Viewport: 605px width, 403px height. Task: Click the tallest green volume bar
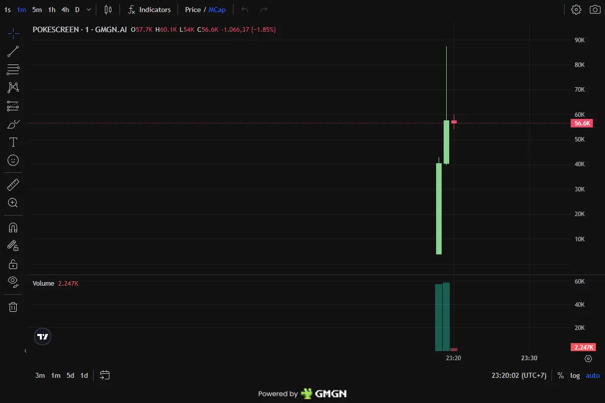[446, 317]
